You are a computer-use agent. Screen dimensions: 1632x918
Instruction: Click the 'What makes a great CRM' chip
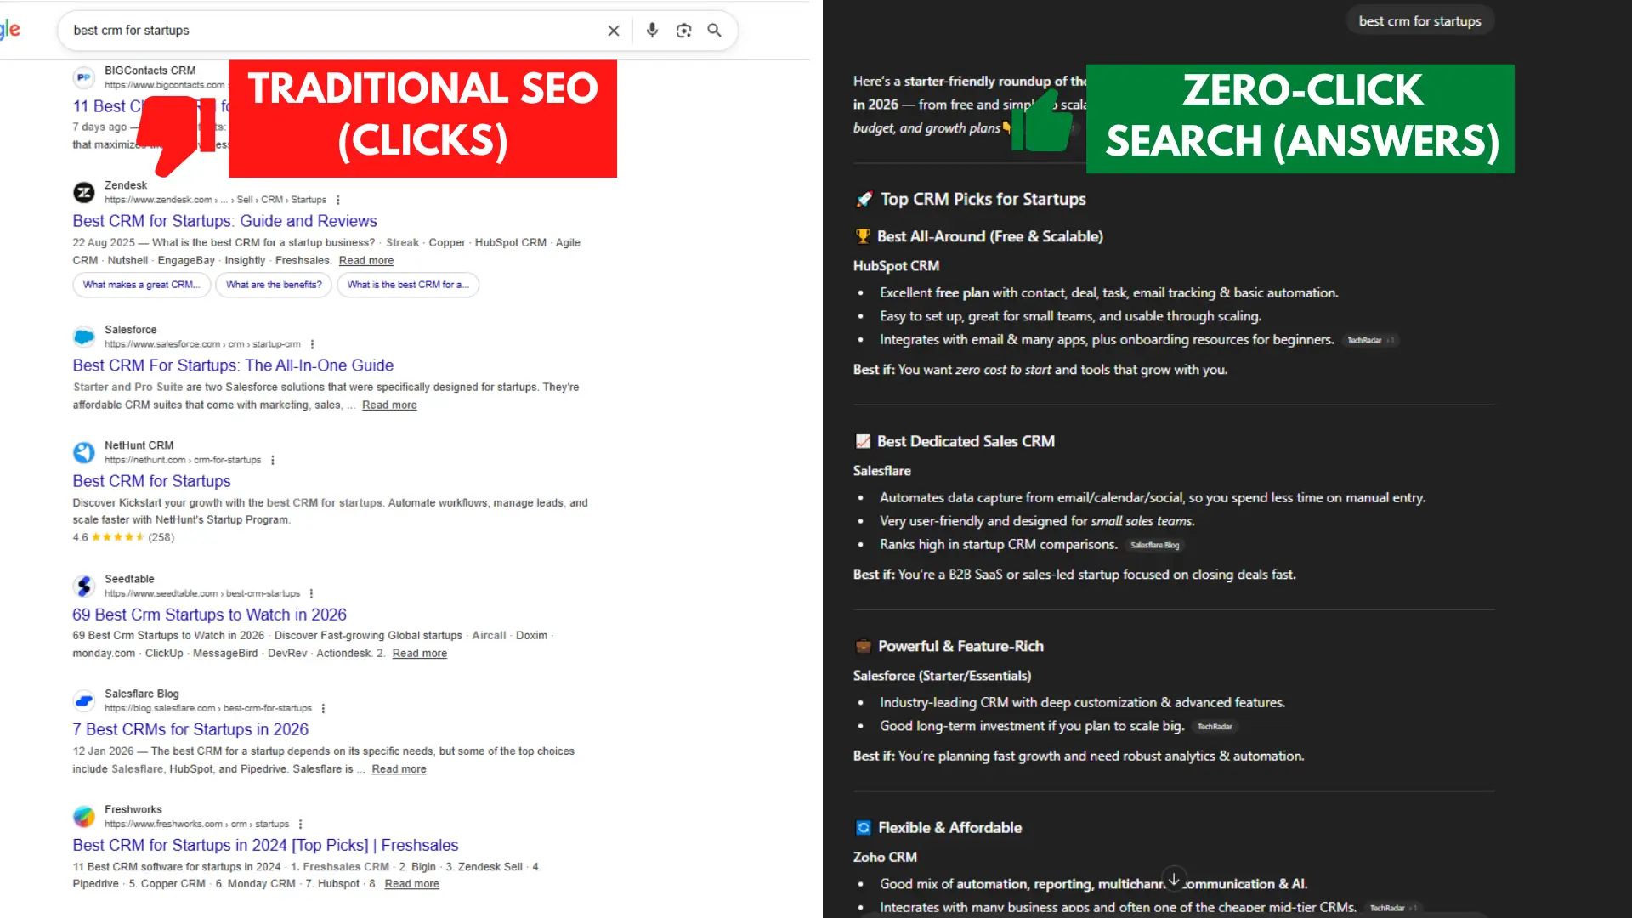[x=141, y=285]
